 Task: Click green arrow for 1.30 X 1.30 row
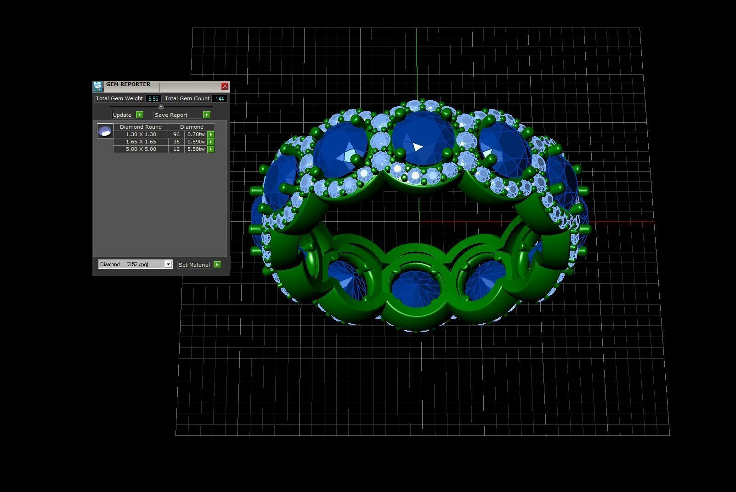tap(211, 134)
